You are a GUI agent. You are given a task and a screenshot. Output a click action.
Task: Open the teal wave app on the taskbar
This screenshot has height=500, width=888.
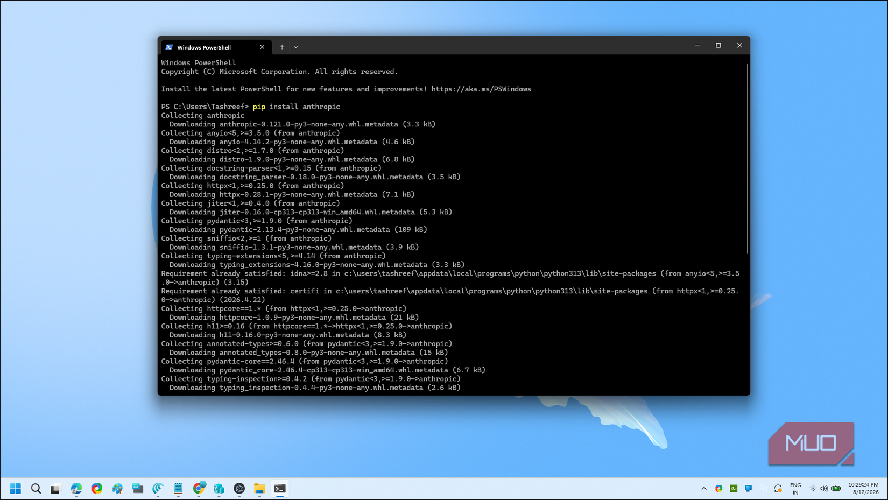click(x=158, y=488)
